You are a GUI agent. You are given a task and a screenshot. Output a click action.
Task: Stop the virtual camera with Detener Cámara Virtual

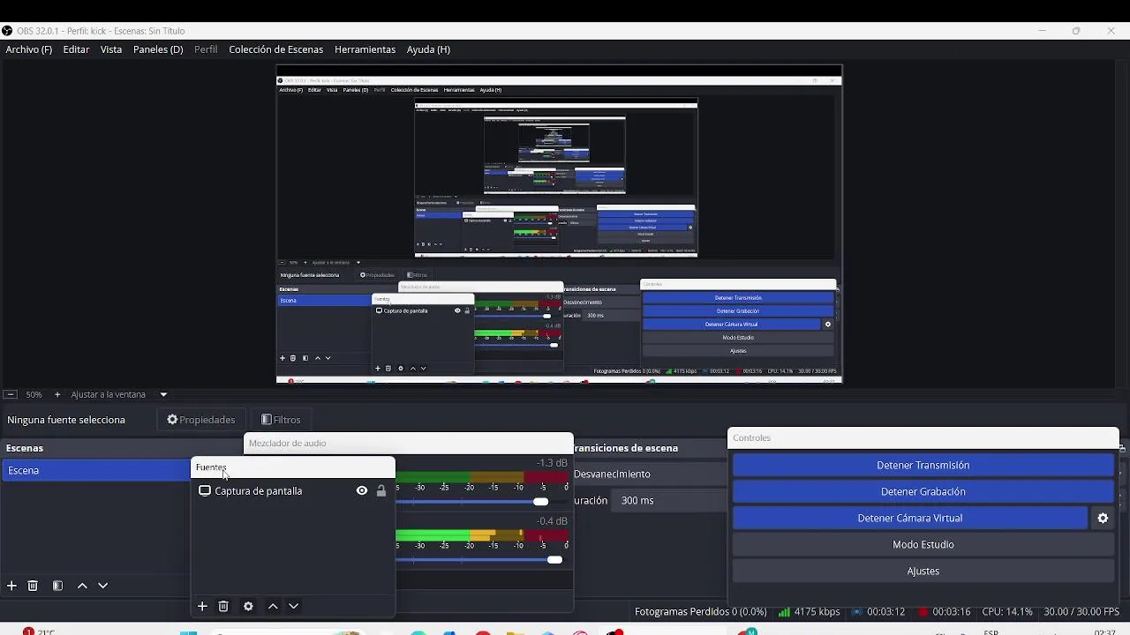pyautogui.click(x=910, y=519)
